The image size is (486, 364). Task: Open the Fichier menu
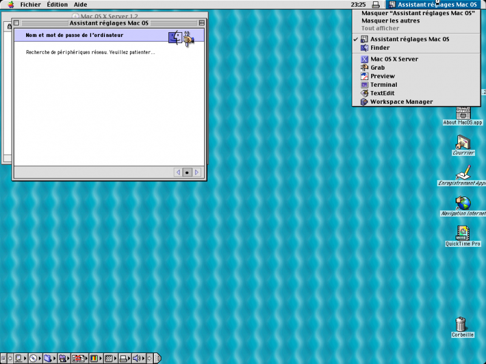pyautogui.click(x=30, y=4)
